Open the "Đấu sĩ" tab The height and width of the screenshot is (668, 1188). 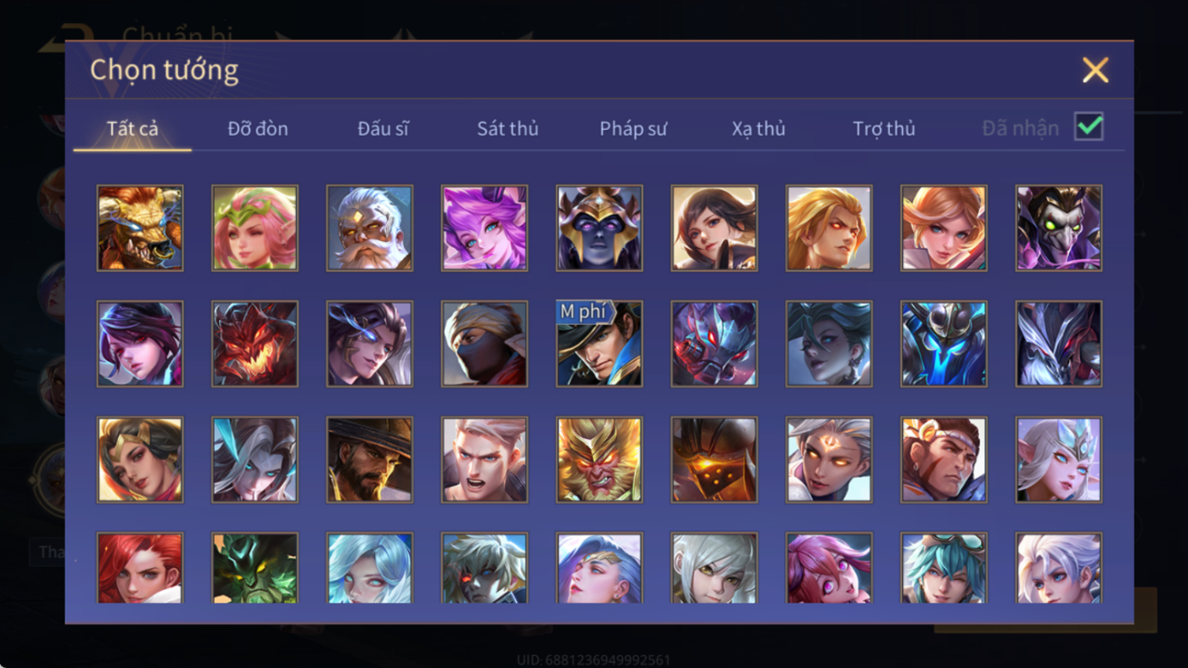pyautogui.click(x=383, y=129)
